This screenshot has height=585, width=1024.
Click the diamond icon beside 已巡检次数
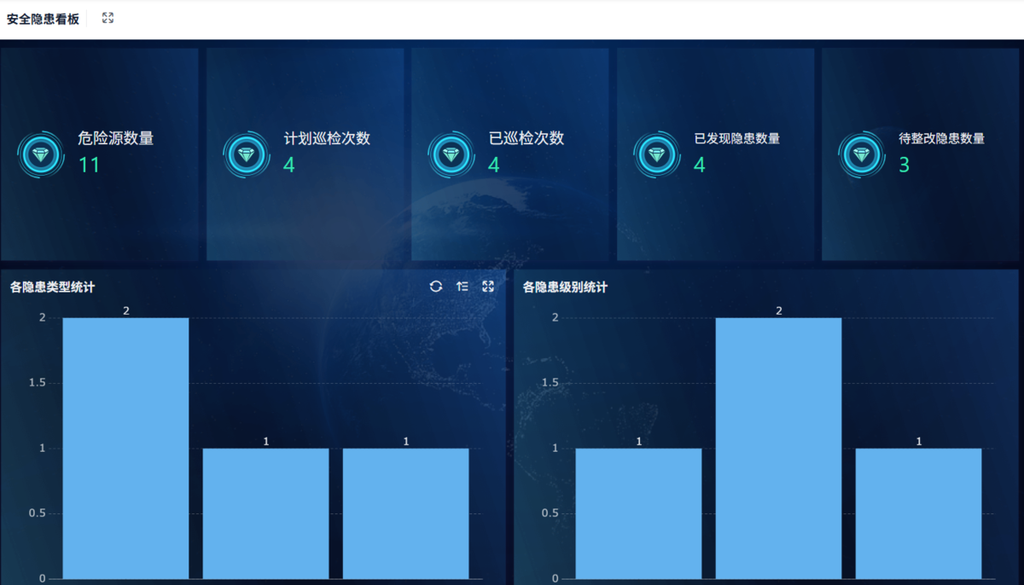(x=451, y=155)
